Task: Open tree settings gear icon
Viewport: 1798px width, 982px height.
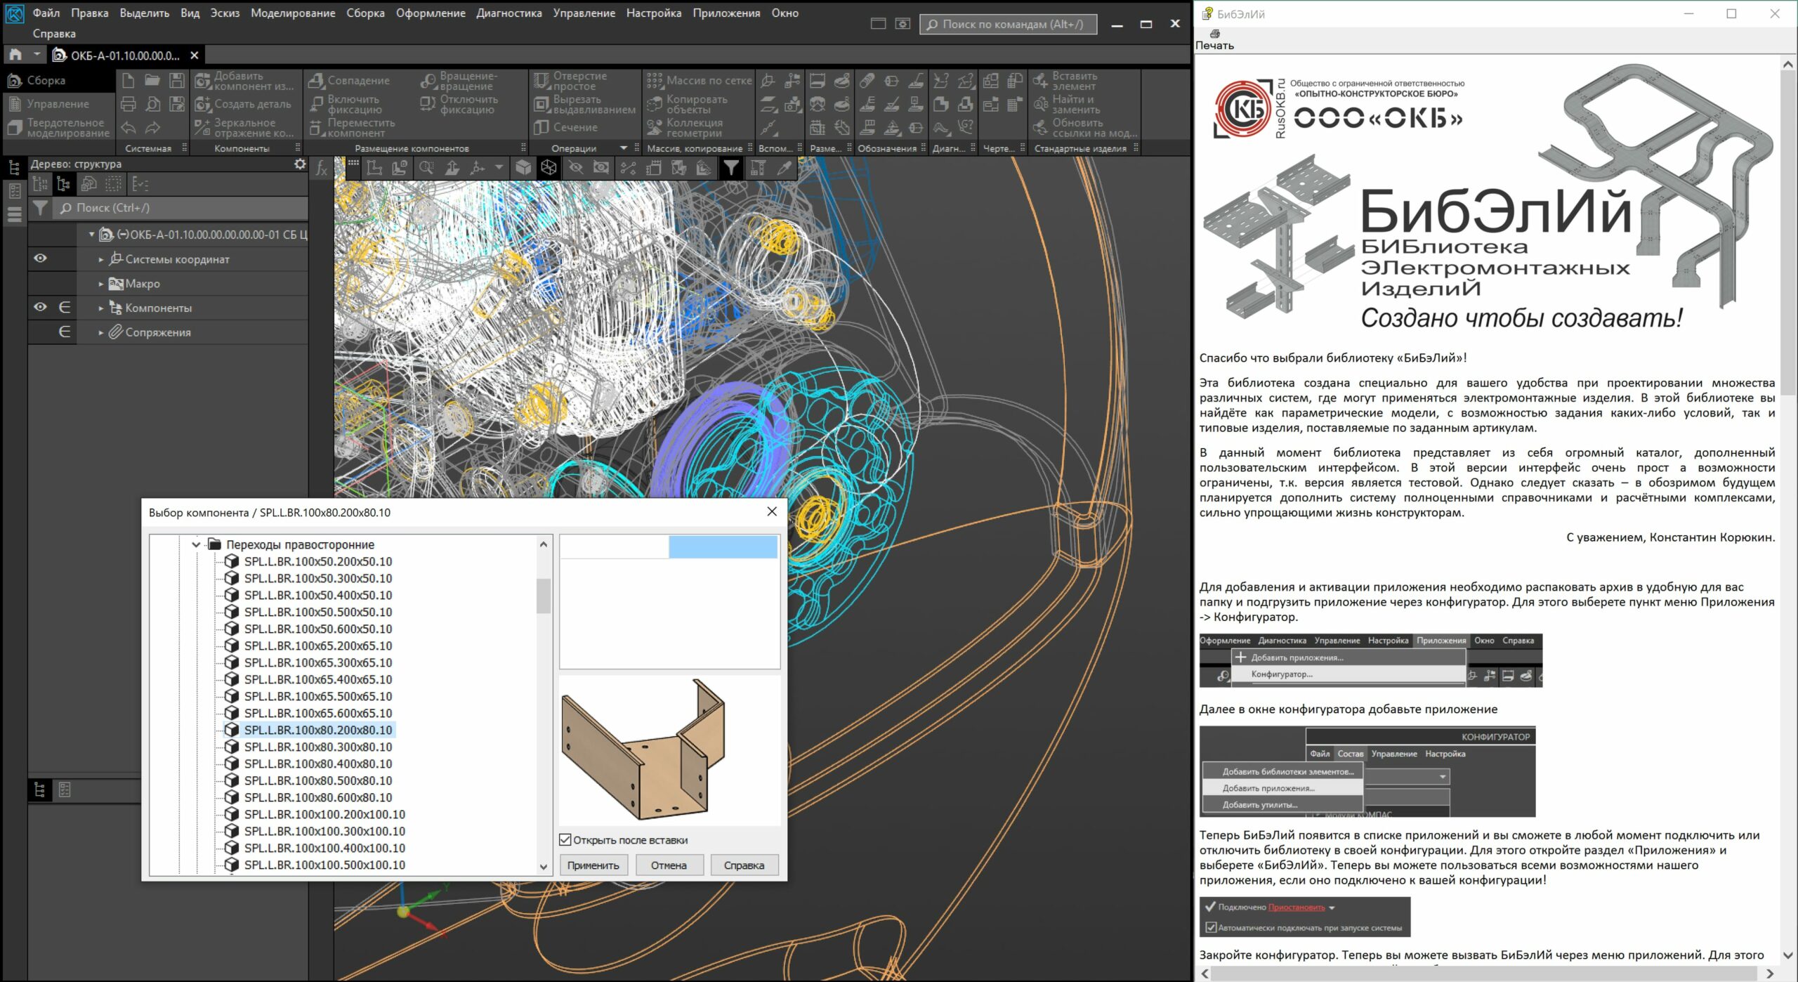Action: (x=300, y=164)
